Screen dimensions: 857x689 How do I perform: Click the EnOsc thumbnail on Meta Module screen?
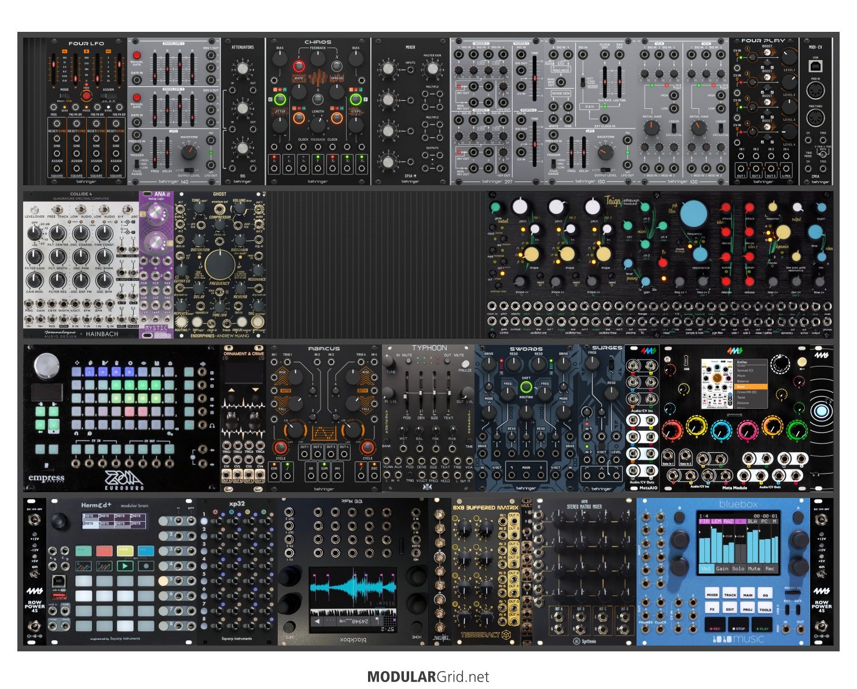[717, 384]
